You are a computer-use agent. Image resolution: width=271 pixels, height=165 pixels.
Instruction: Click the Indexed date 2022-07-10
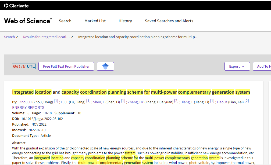(37, 130)
